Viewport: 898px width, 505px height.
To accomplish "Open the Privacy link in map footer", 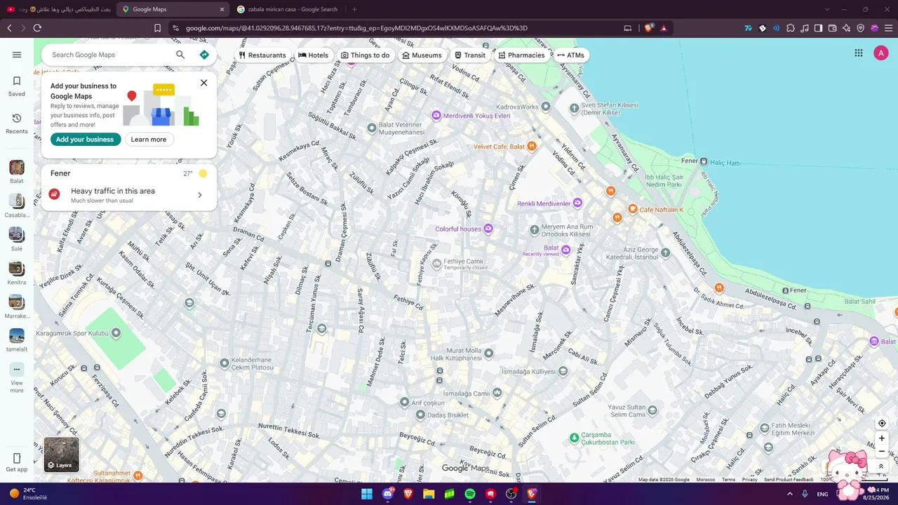I will click(x=749, y=480).
